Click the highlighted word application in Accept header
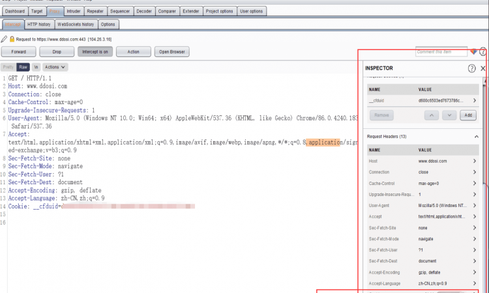The image size is (489, 293). tap(323, 143)
